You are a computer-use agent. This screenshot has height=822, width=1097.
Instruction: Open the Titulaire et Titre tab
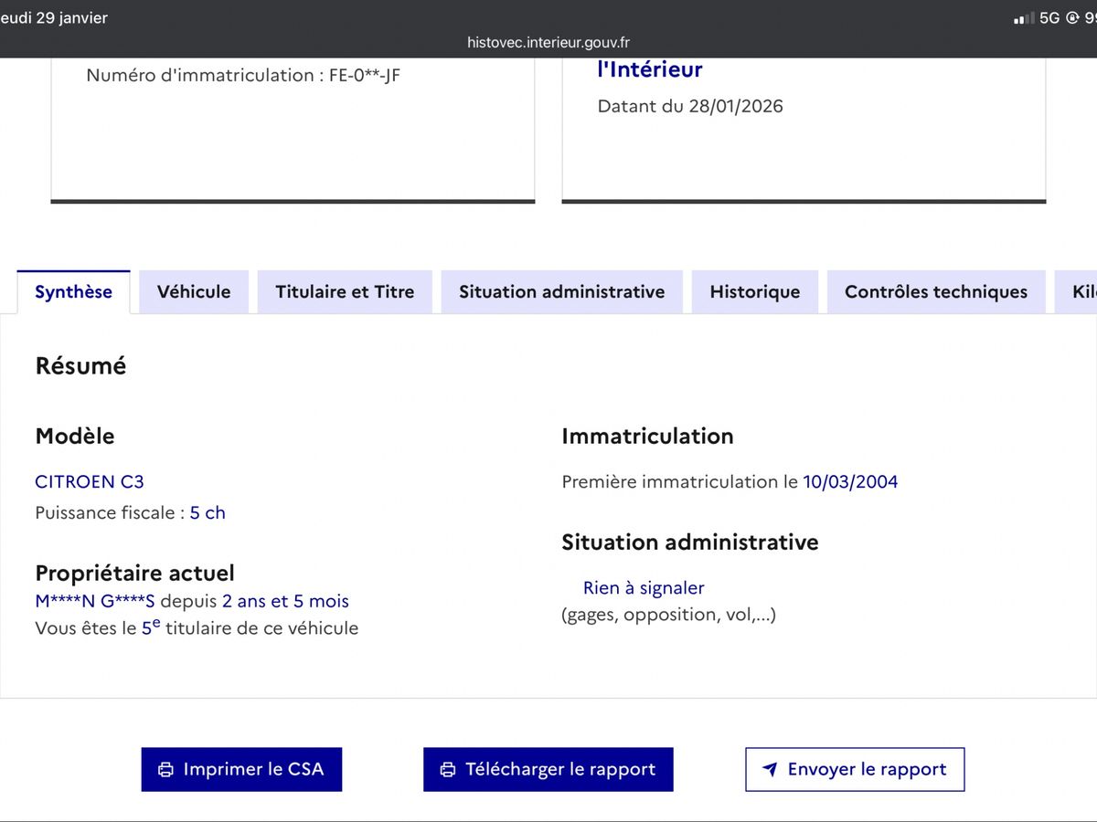coord(345,291)
